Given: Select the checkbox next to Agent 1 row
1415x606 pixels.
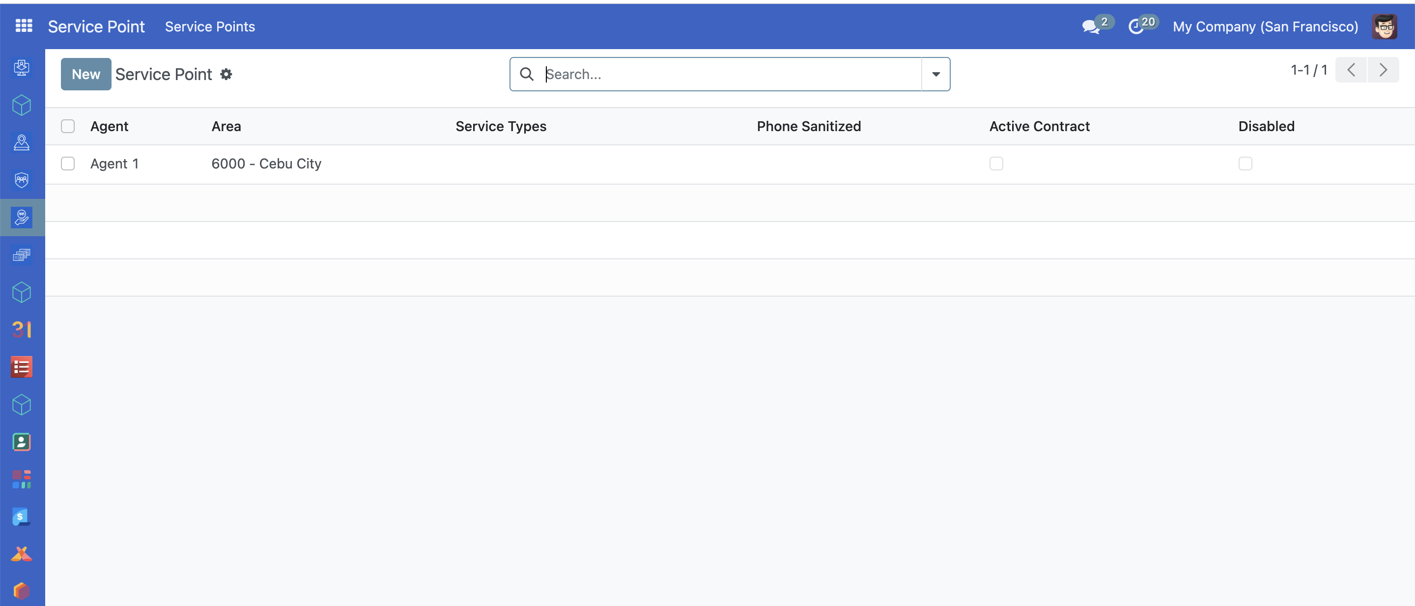Looking at the screenshot, I should pos(68,163).
